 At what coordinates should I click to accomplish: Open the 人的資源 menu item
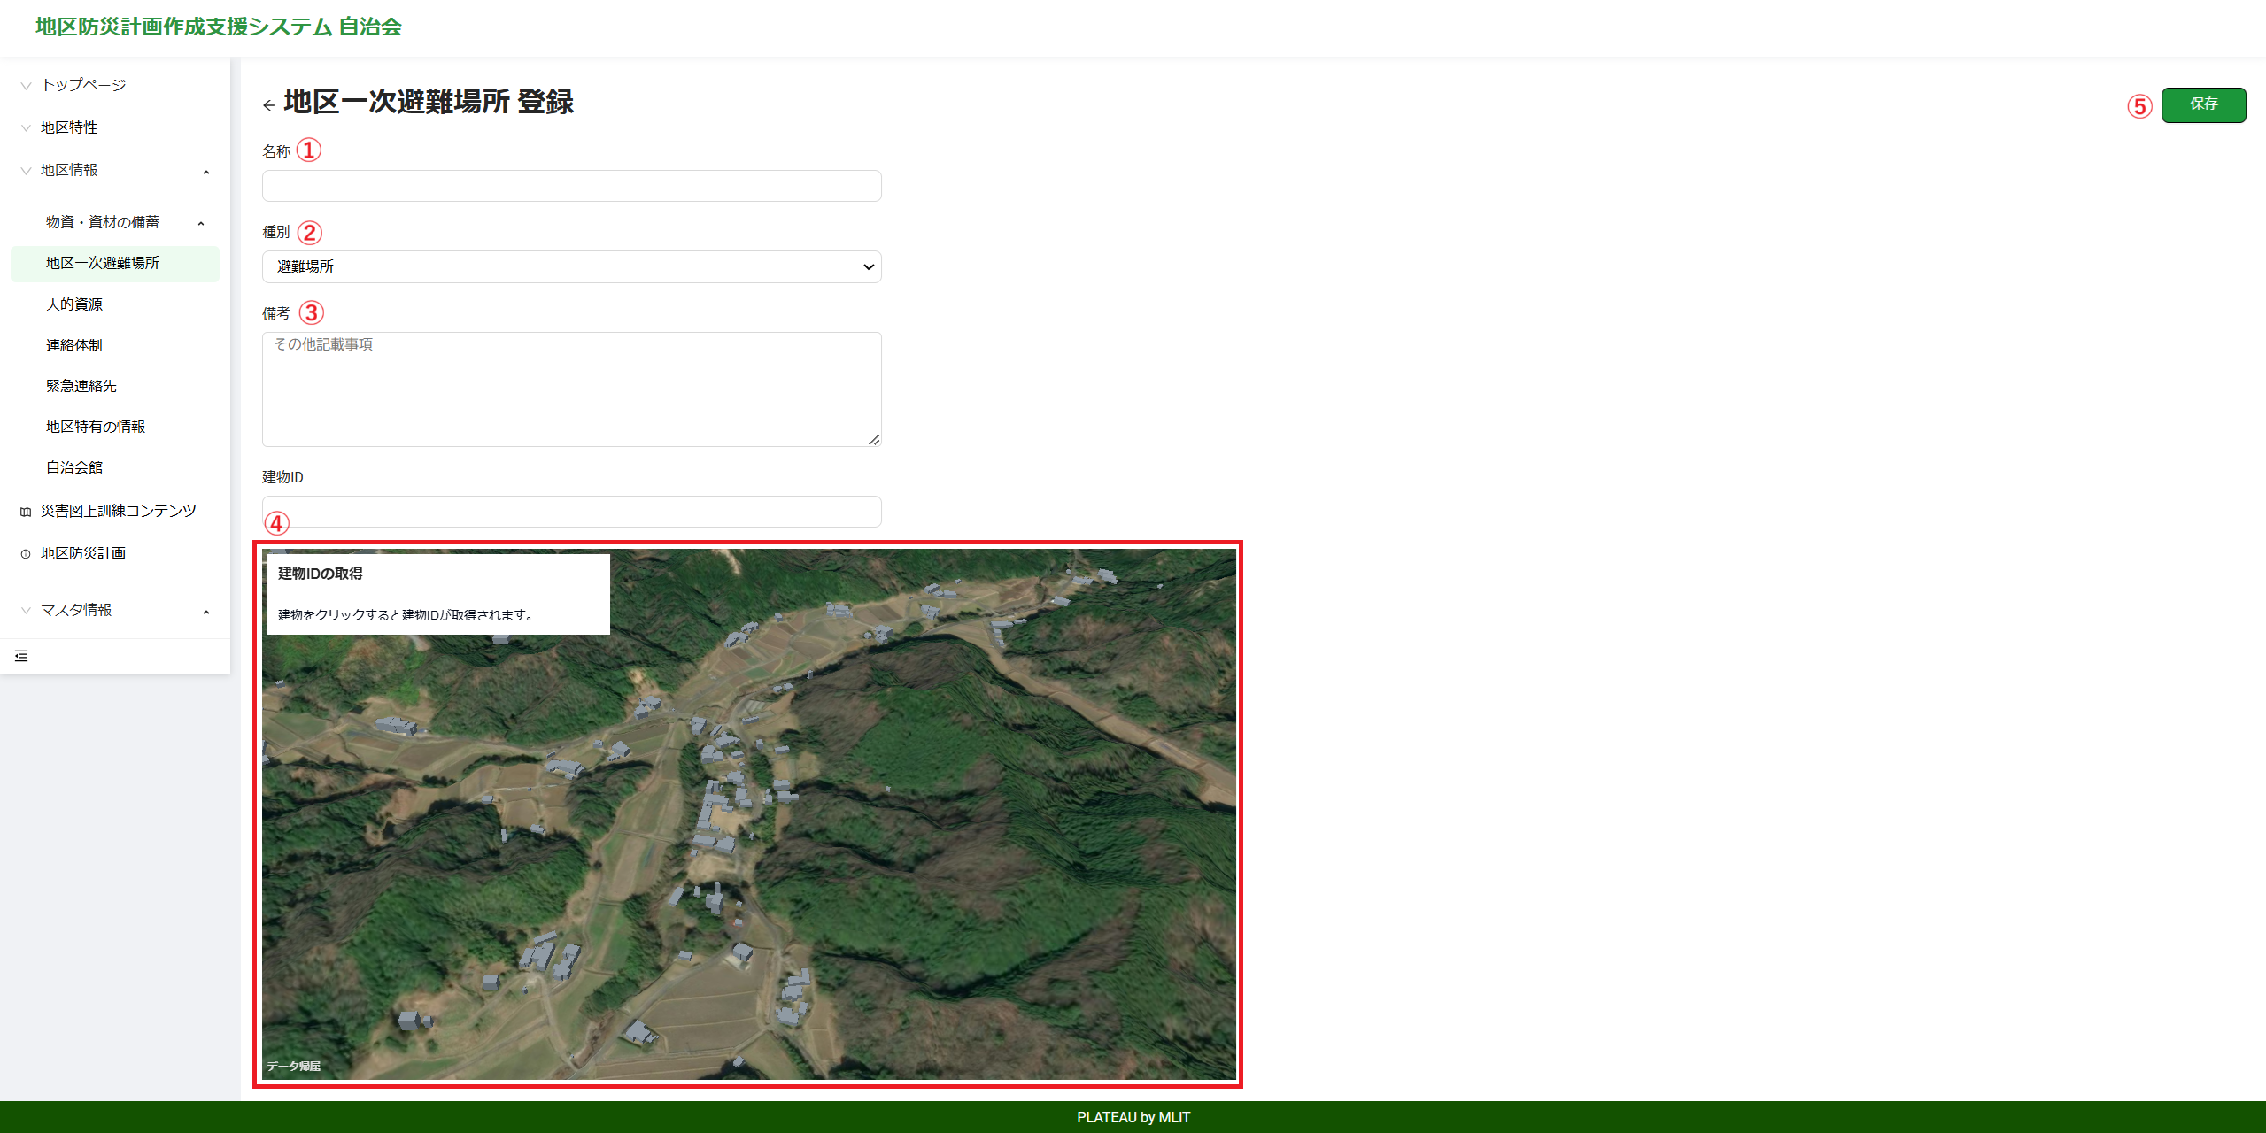74,304
